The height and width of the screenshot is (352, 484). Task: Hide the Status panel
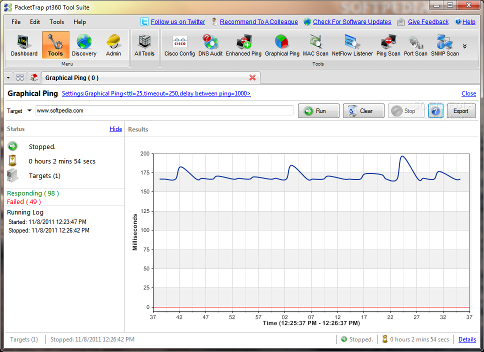point(116,129)
